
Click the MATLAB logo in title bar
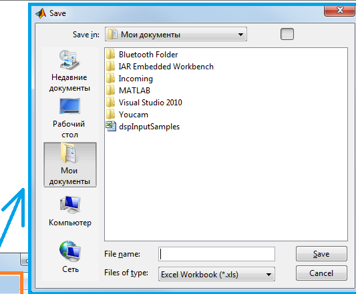click(x=41, y=13)
